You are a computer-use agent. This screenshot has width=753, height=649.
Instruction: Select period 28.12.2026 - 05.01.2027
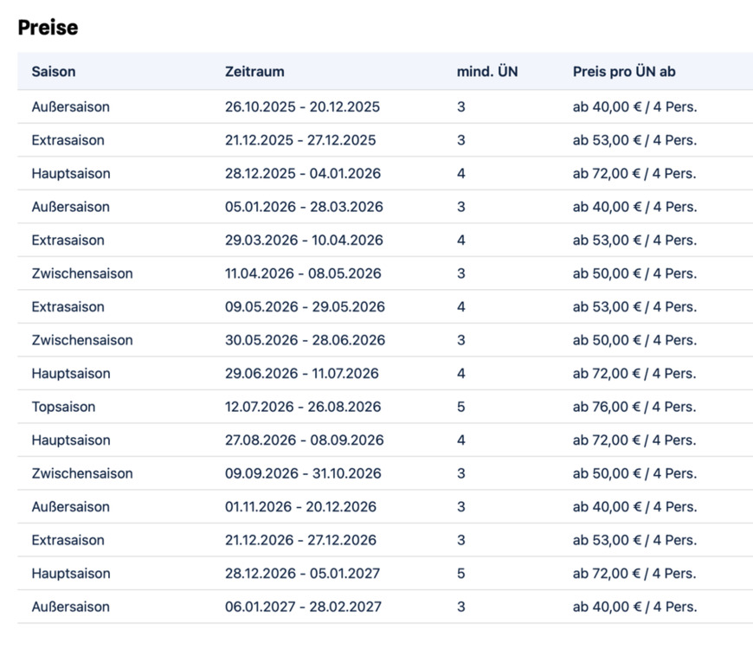302,574
